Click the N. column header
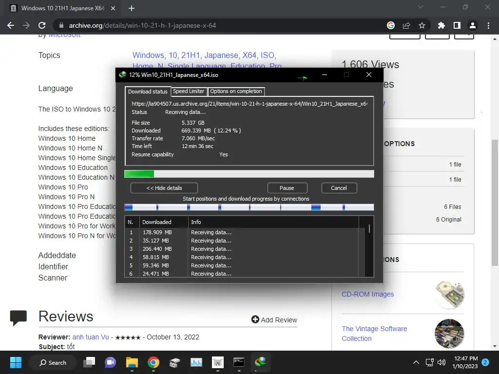 point(132,222)
